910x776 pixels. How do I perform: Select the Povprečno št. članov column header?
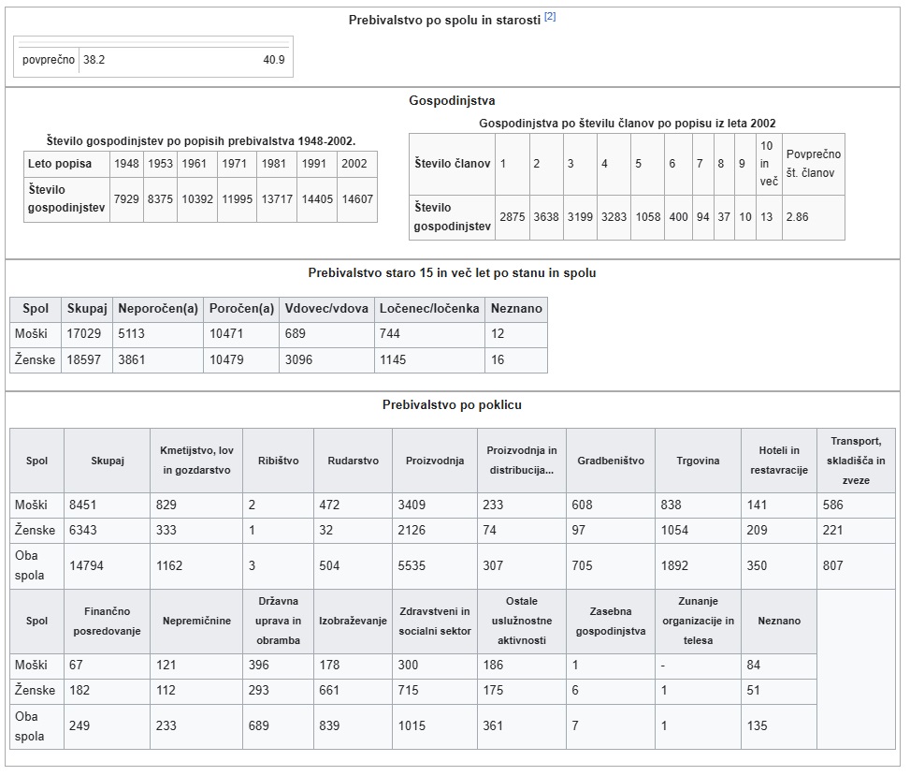(813, 163)
